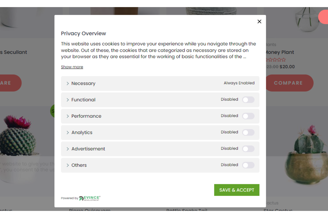Turn on the Analytics toggle

click(248, 132)
